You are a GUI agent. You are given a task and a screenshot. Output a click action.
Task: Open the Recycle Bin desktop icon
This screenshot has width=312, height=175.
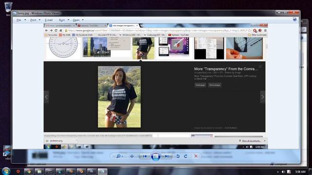coord(8,9)
